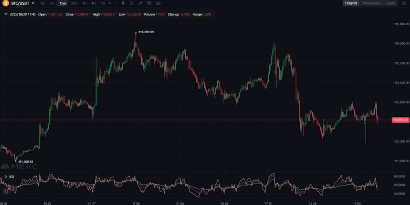Image resolution: width=410 pixels, height=205 pixels.
Task: Click the 111,200.00 price axis label
Action: [401, 161]
